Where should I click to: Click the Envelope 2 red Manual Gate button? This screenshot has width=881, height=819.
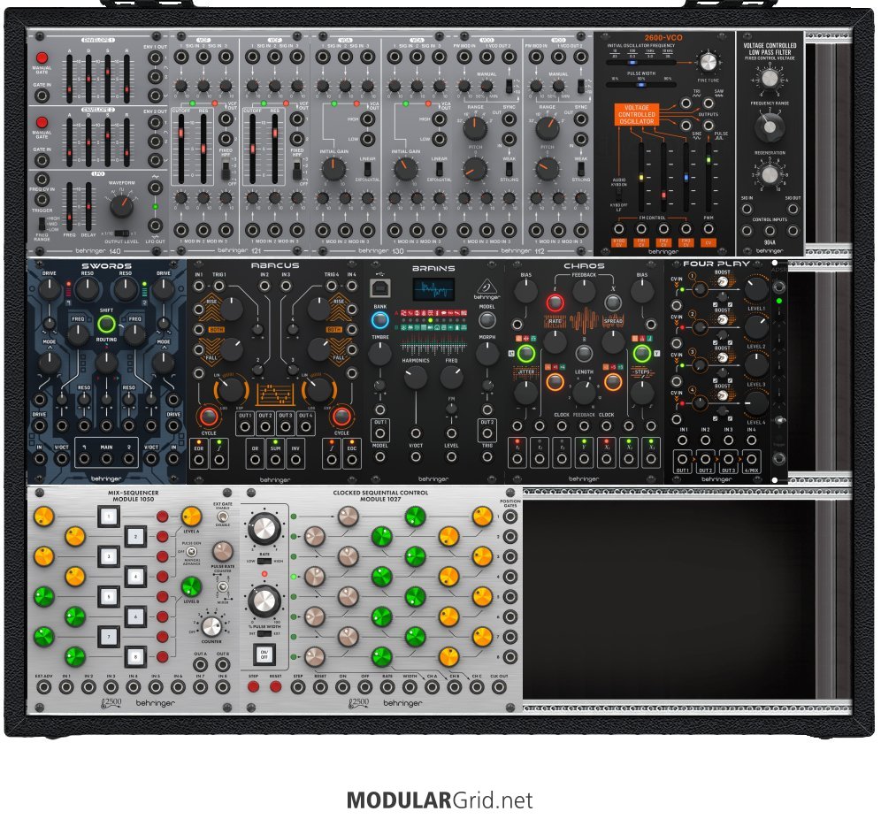42,122
